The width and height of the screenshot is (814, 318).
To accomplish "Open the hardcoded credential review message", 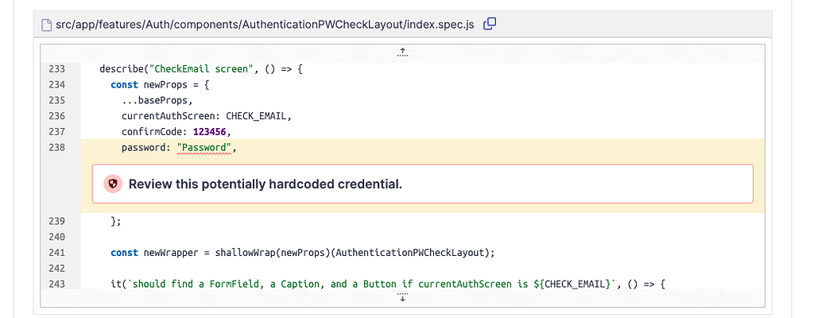I will click(266, 184).
